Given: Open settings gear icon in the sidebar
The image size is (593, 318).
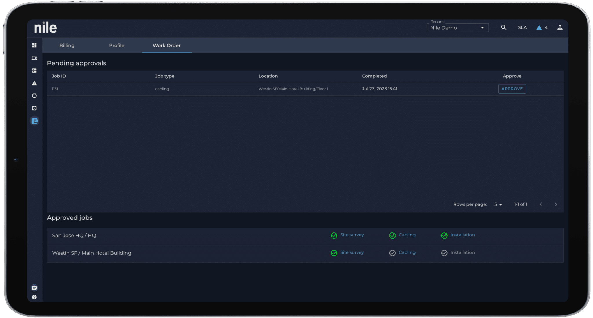Looking at the screenshot, I should 34,108.
